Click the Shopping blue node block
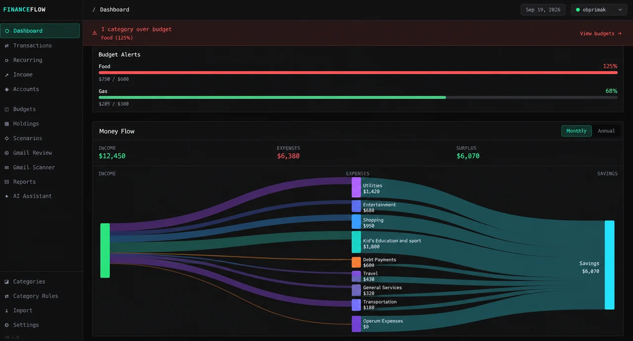The image size is (633, 341). click(x=356, y=222)
